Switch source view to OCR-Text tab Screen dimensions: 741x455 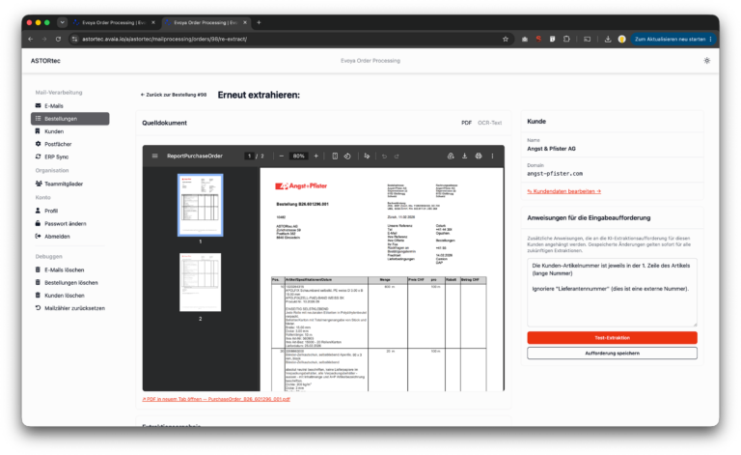(x=489, y=123)
